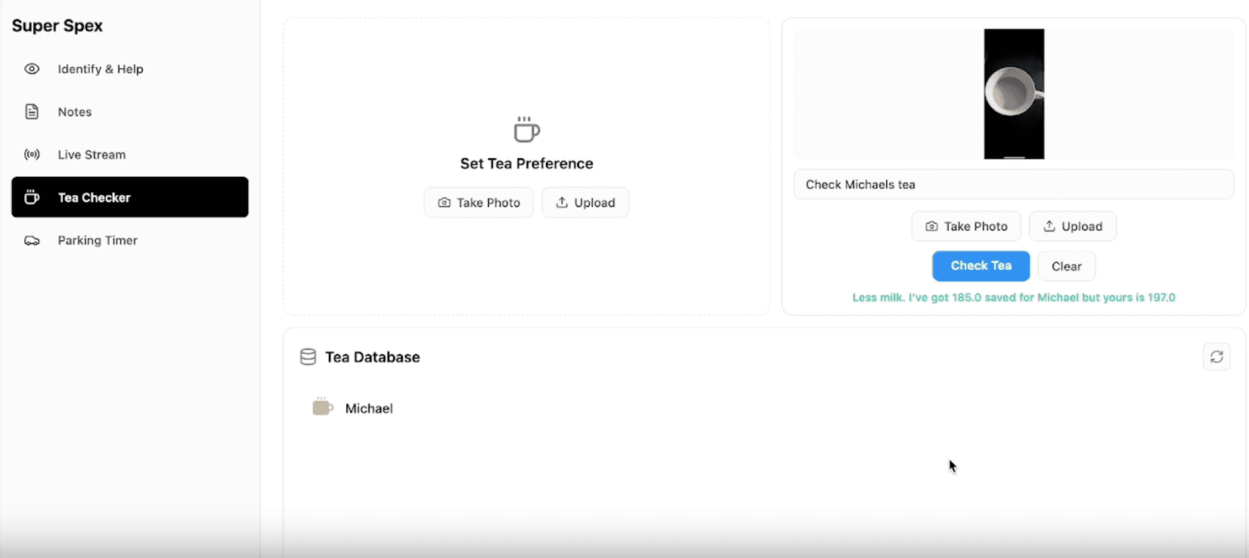Click Take Photo under Set Tea Preference
This screenshot has height=558, width=1249.
(x=479, y=202)
